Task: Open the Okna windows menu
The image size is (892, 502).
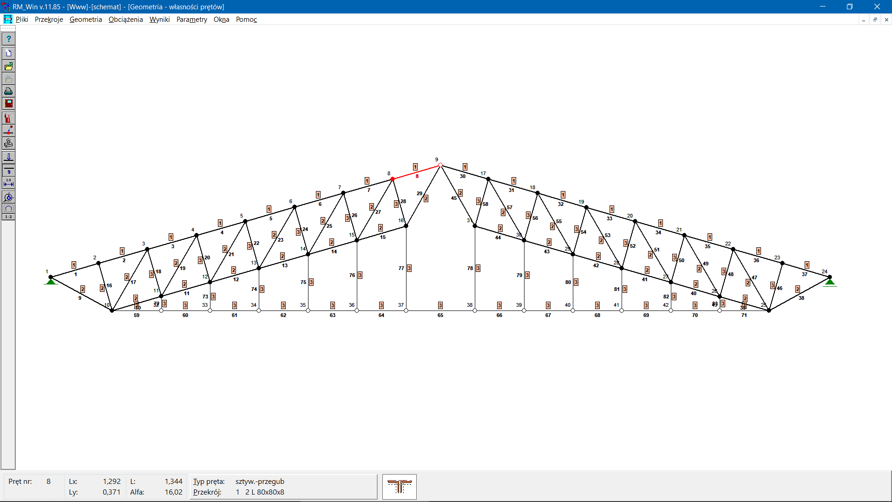Action: (x=220, y=19)
